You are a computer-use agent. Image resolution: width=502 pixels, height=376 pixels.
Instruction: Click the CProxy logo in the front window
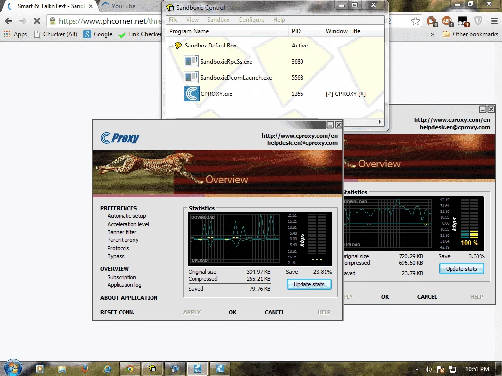[120, 138]
